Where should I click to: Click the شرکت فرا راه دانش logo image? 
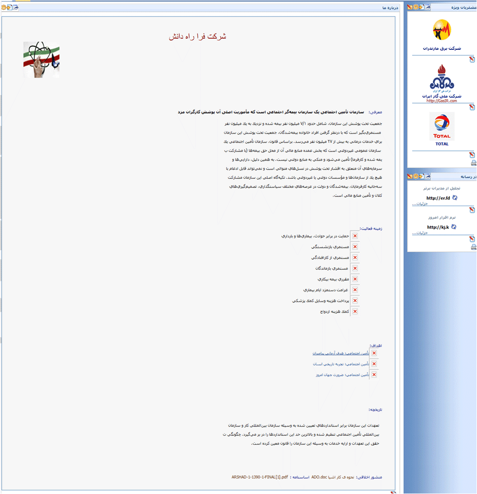pos(41,60)
